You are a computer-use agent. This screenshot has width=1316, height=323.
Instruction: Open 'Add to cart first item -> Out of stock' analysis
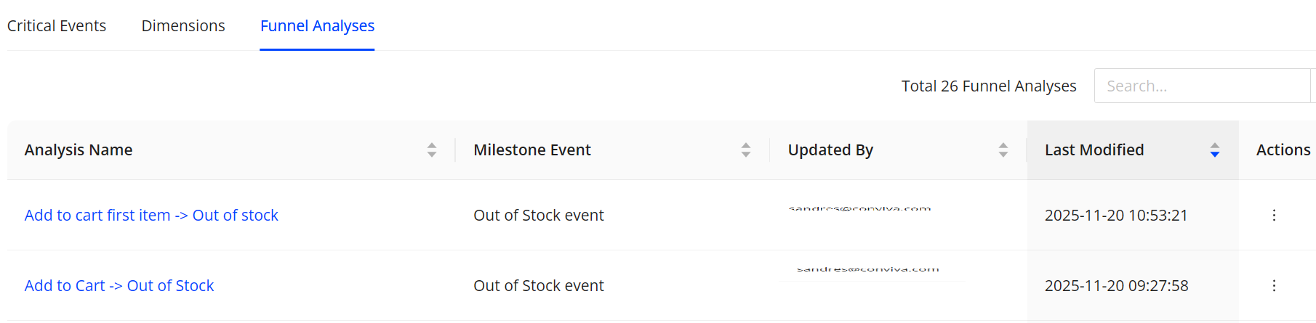coord(151,216)
